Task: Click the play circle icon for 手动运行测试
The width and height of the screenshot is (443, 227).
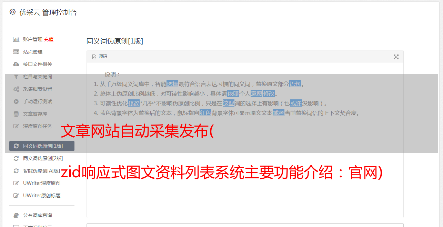Action: (x=16, y=101)
